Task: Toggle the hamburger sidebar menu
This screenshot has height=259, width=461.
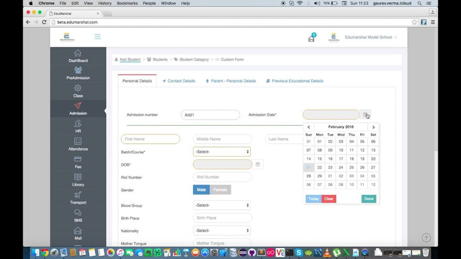Action: pyautogui.click(x=98, y=37)
